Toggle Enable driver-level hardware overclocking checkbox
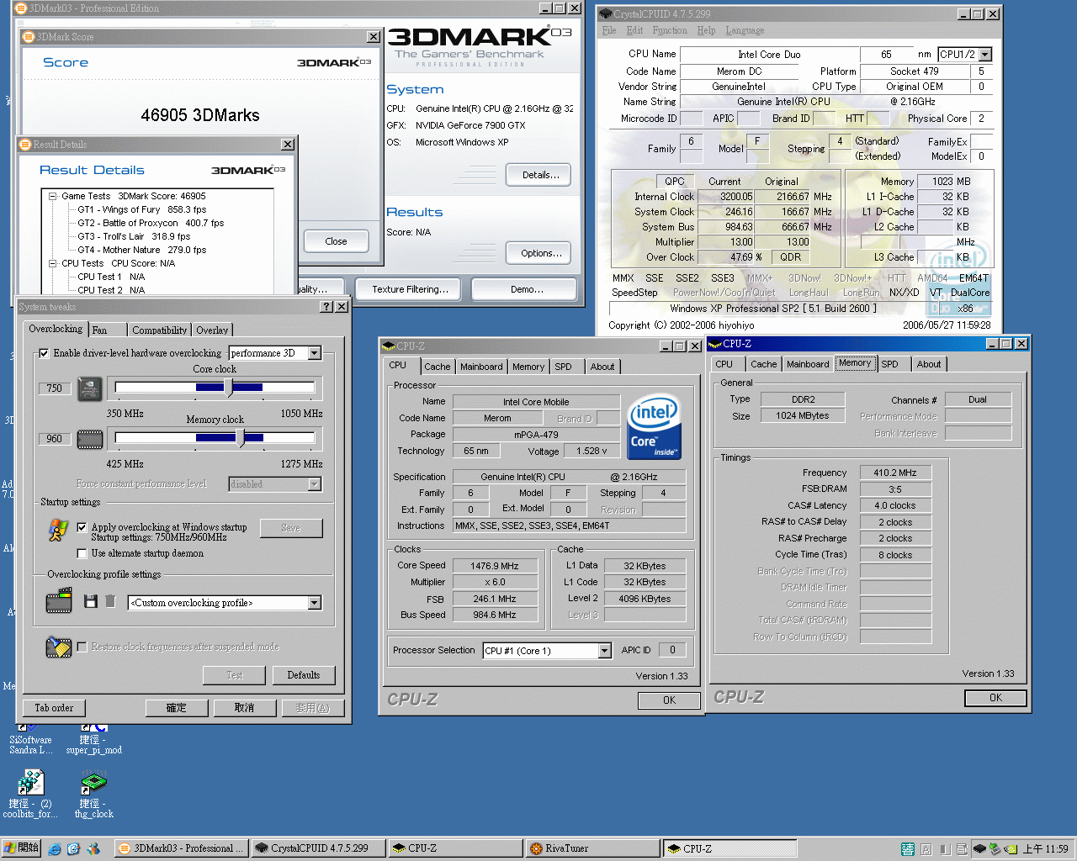Viewport: 1077px width, 861px height. (x=44, y=353)
